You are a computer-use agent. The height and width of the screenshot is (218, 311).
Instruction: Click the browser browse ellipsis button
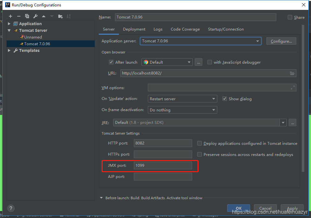tap(199, 62)
